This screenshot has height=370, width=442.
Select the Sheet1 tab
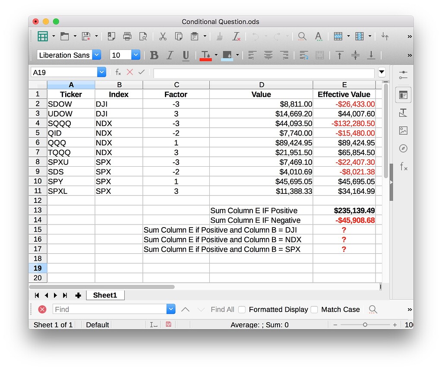pyautogui.click(x=105, y=295)
